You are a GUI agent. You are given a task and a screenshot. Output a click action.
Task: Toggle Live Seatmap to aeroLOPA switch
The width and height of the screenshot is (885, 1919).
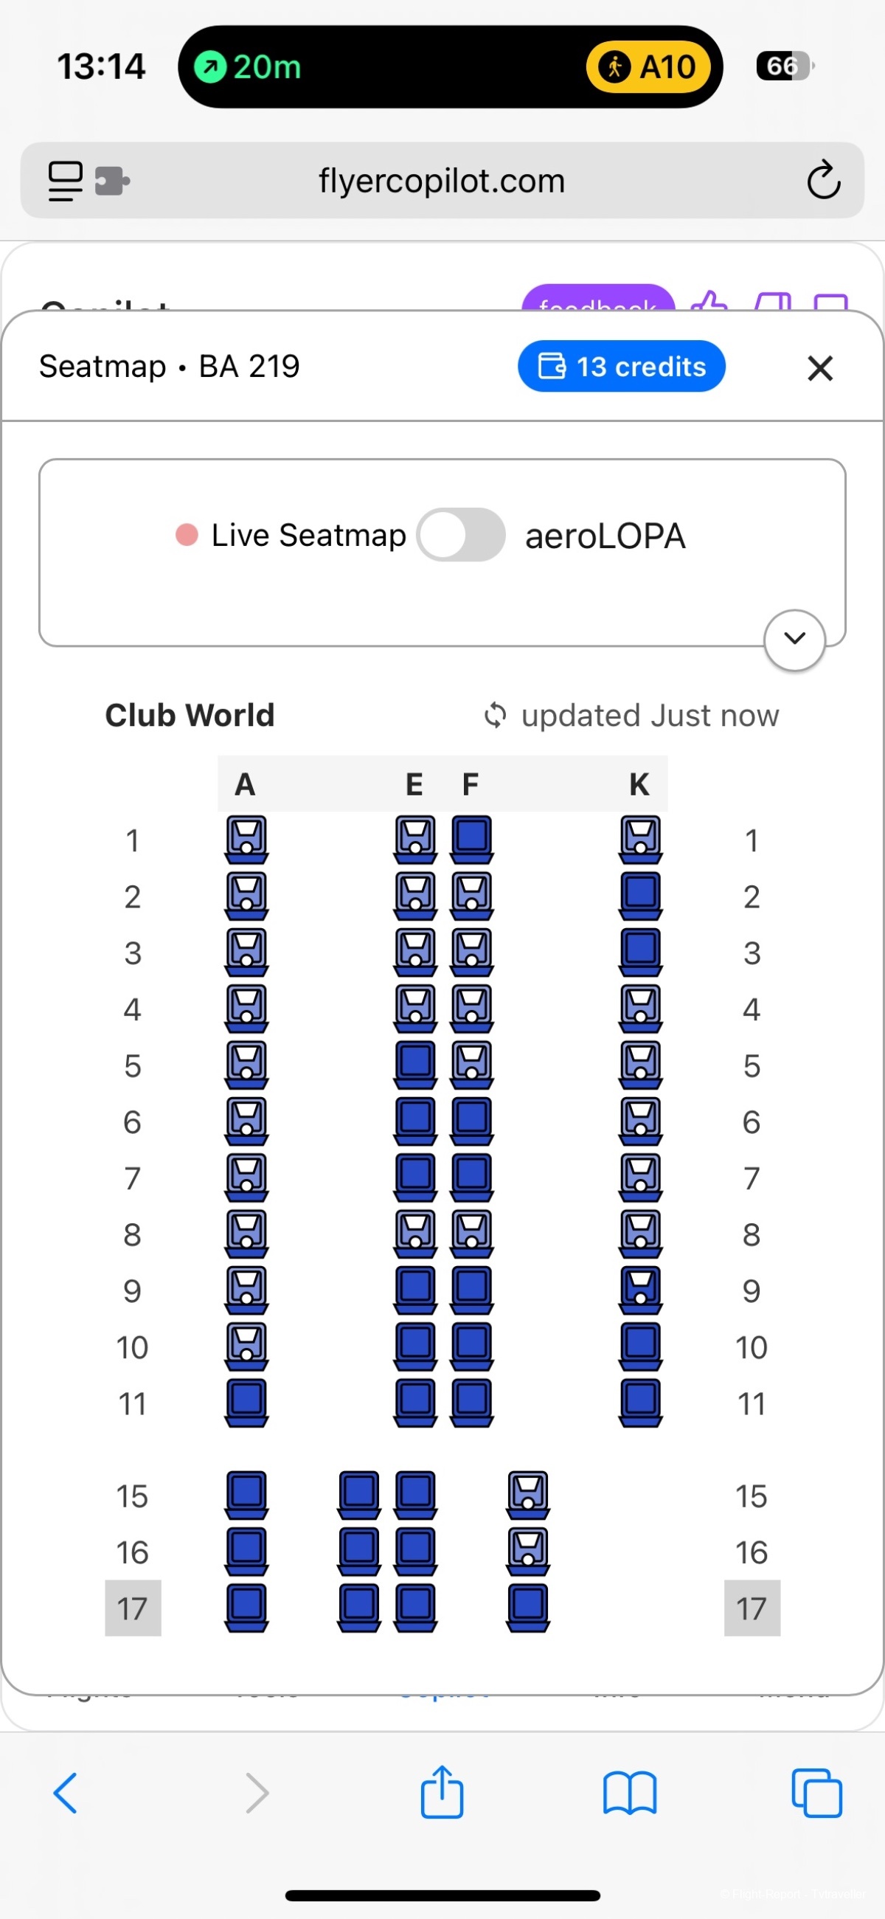(x=460, y=535)
